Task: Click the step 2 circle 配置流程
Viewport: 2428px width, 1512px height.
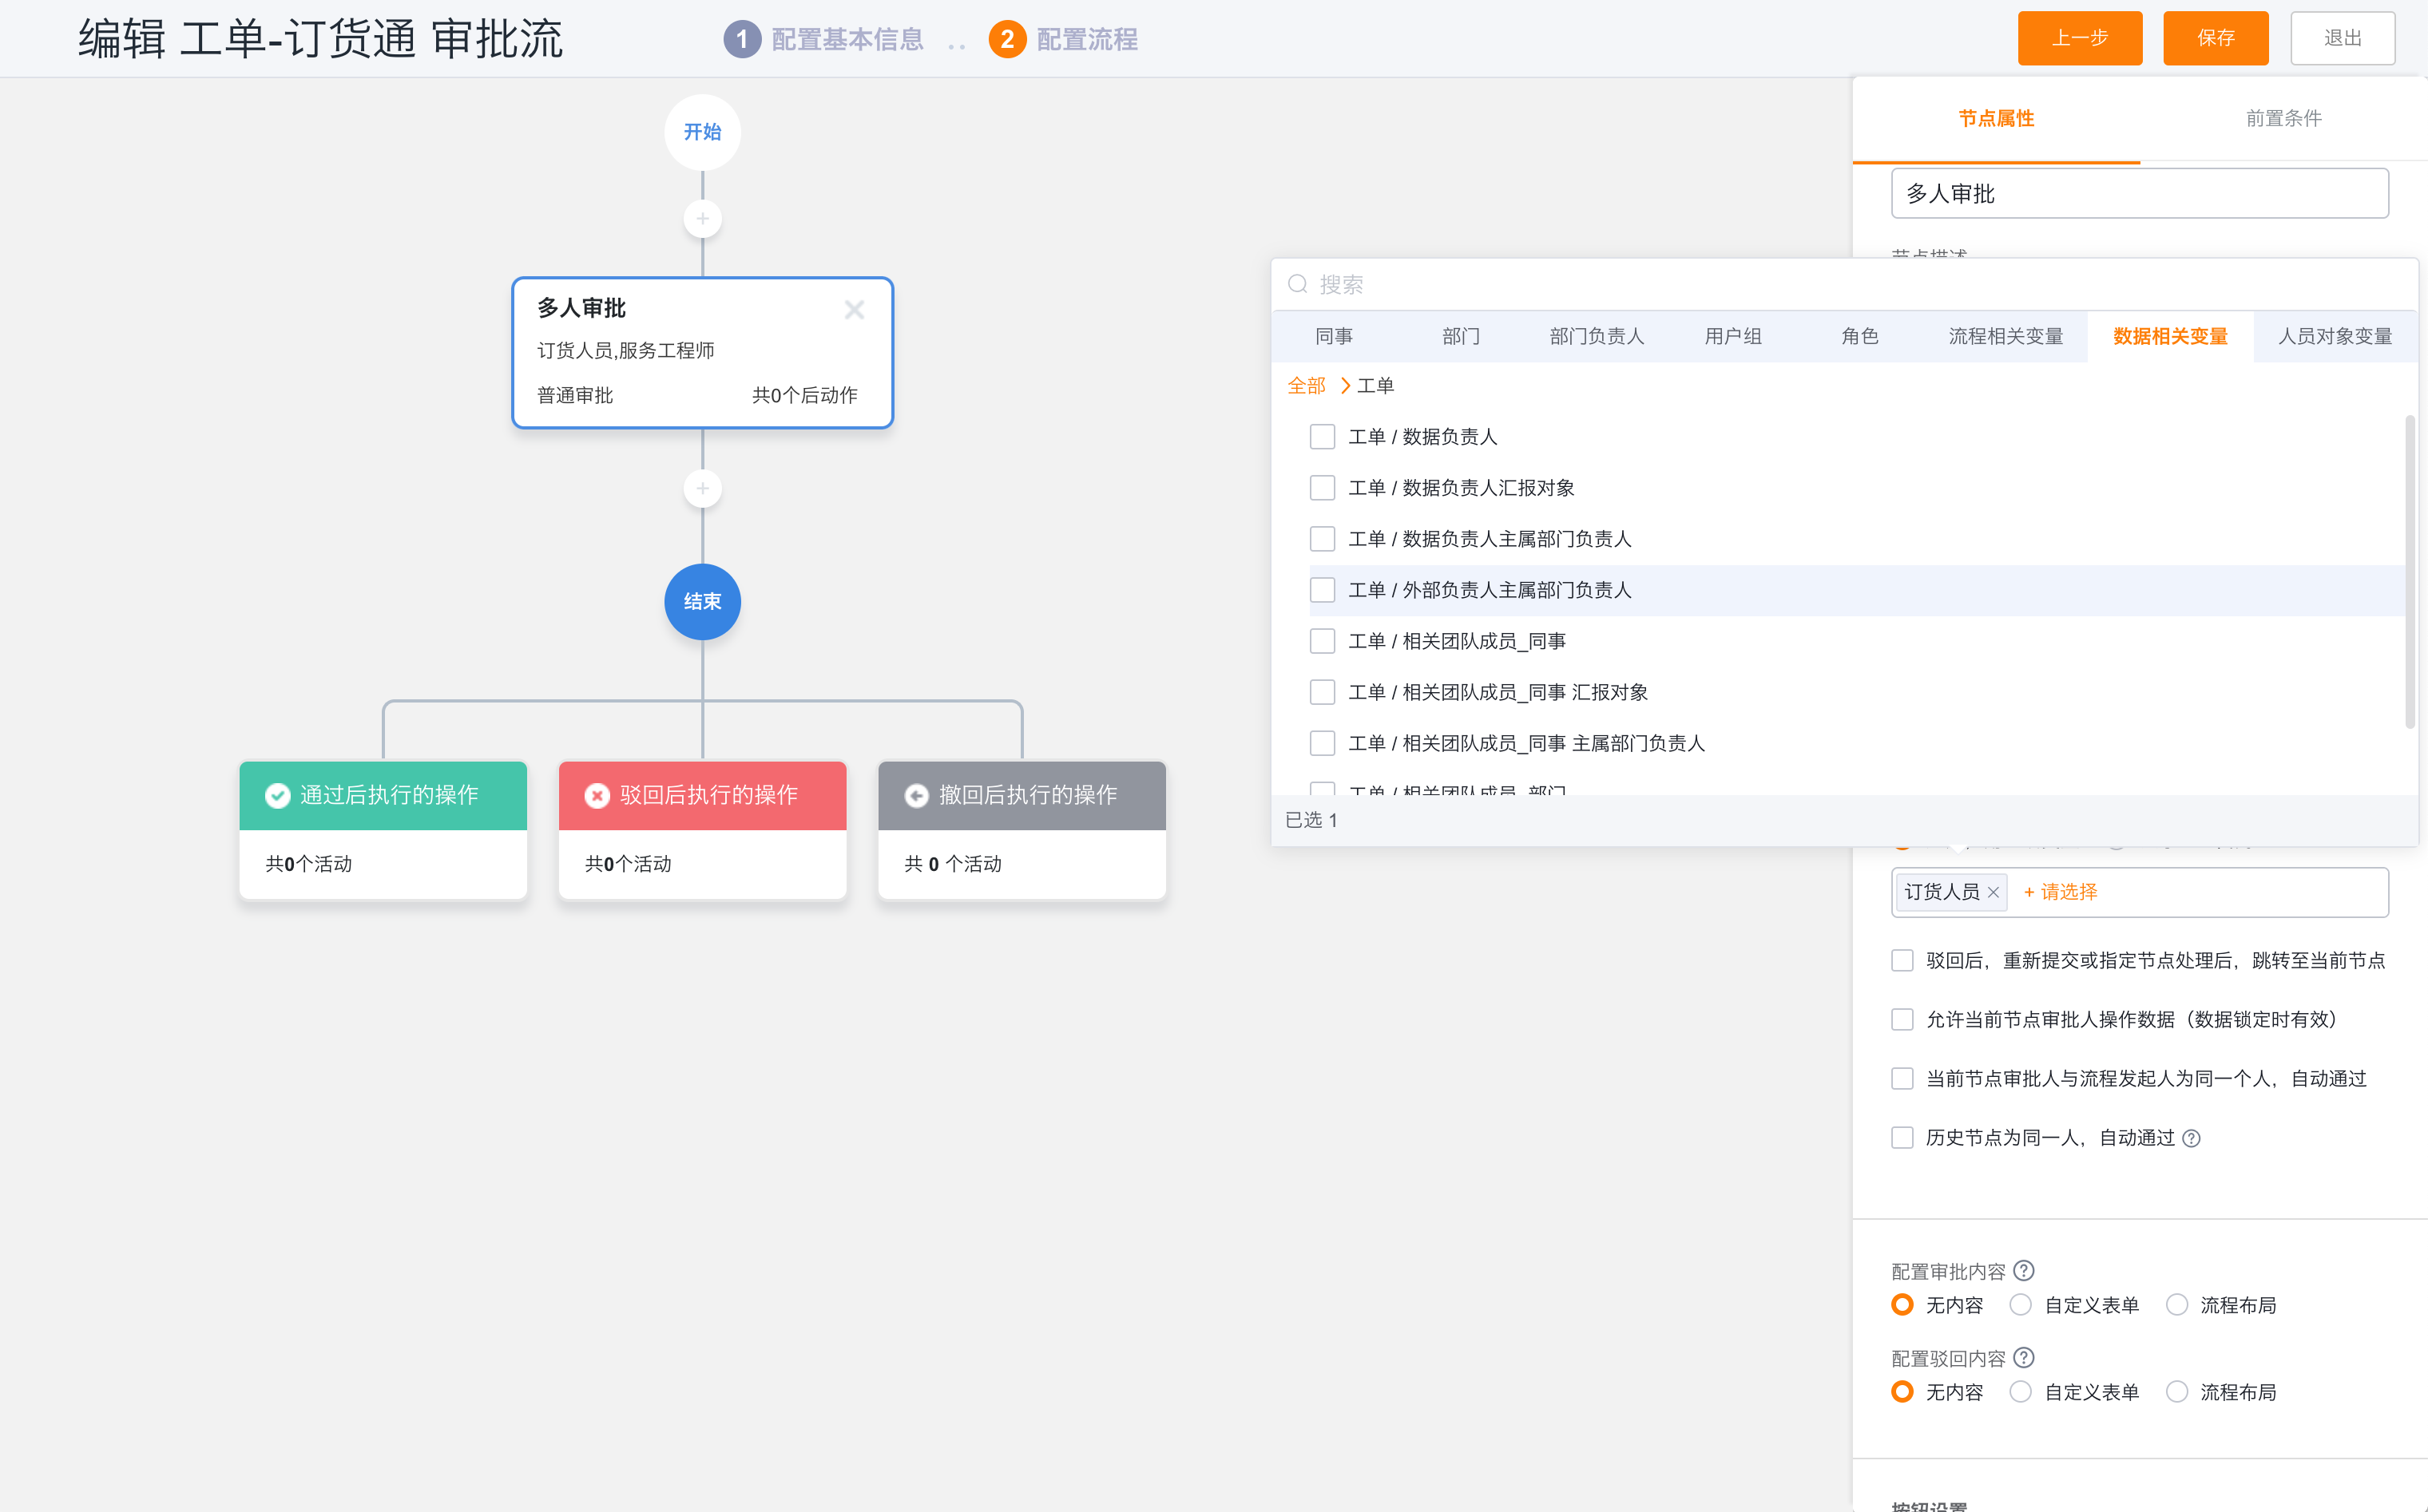Action: [1006, 39]
